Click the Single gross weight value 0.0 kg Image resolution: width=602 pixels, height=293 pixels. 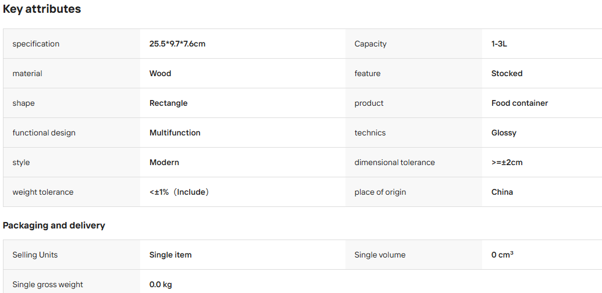coord(161,284)
